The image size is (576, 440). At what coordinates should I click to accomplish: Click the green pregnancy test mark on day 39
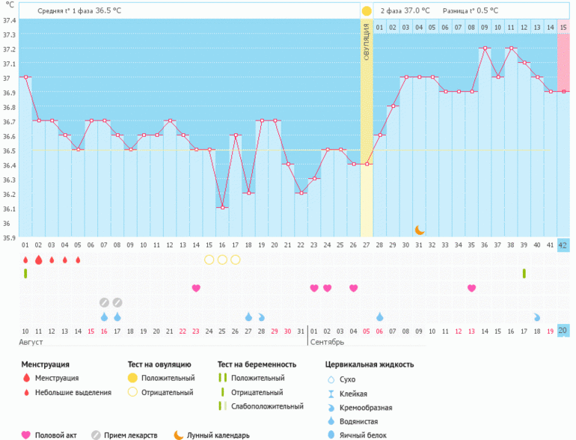524,274
